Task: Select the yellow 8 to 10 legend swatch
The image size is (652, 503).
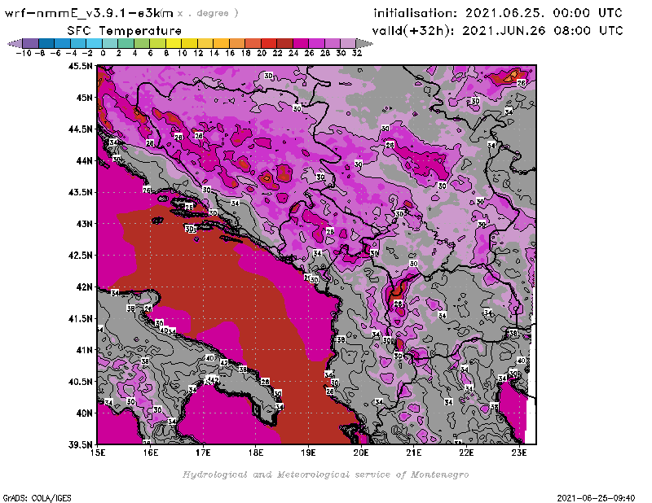Action: point(174,43)
